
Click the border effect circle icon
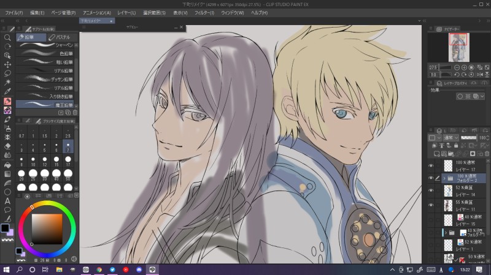[x=460, y=96]
